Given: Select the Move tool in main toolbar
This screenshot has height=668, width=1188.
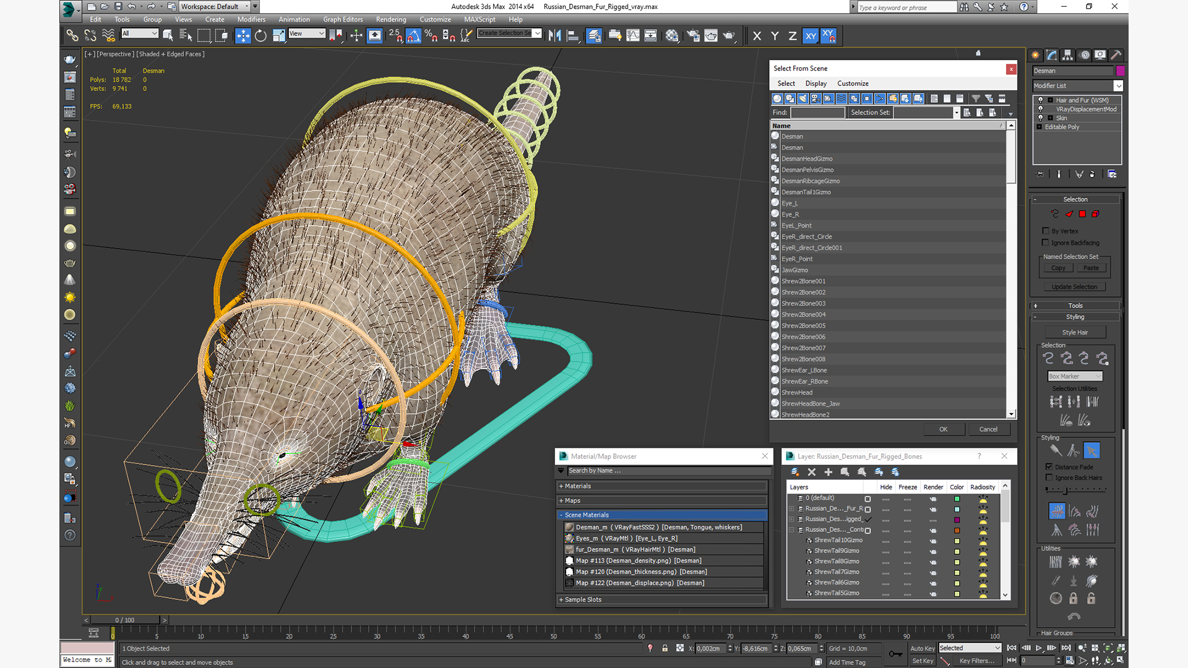Looking at the screenshot, I should (x=243, y=36).
